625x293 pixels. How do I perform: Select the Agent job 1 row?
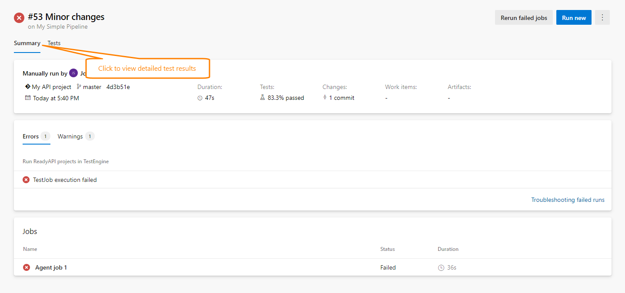[x=50, y=267]
